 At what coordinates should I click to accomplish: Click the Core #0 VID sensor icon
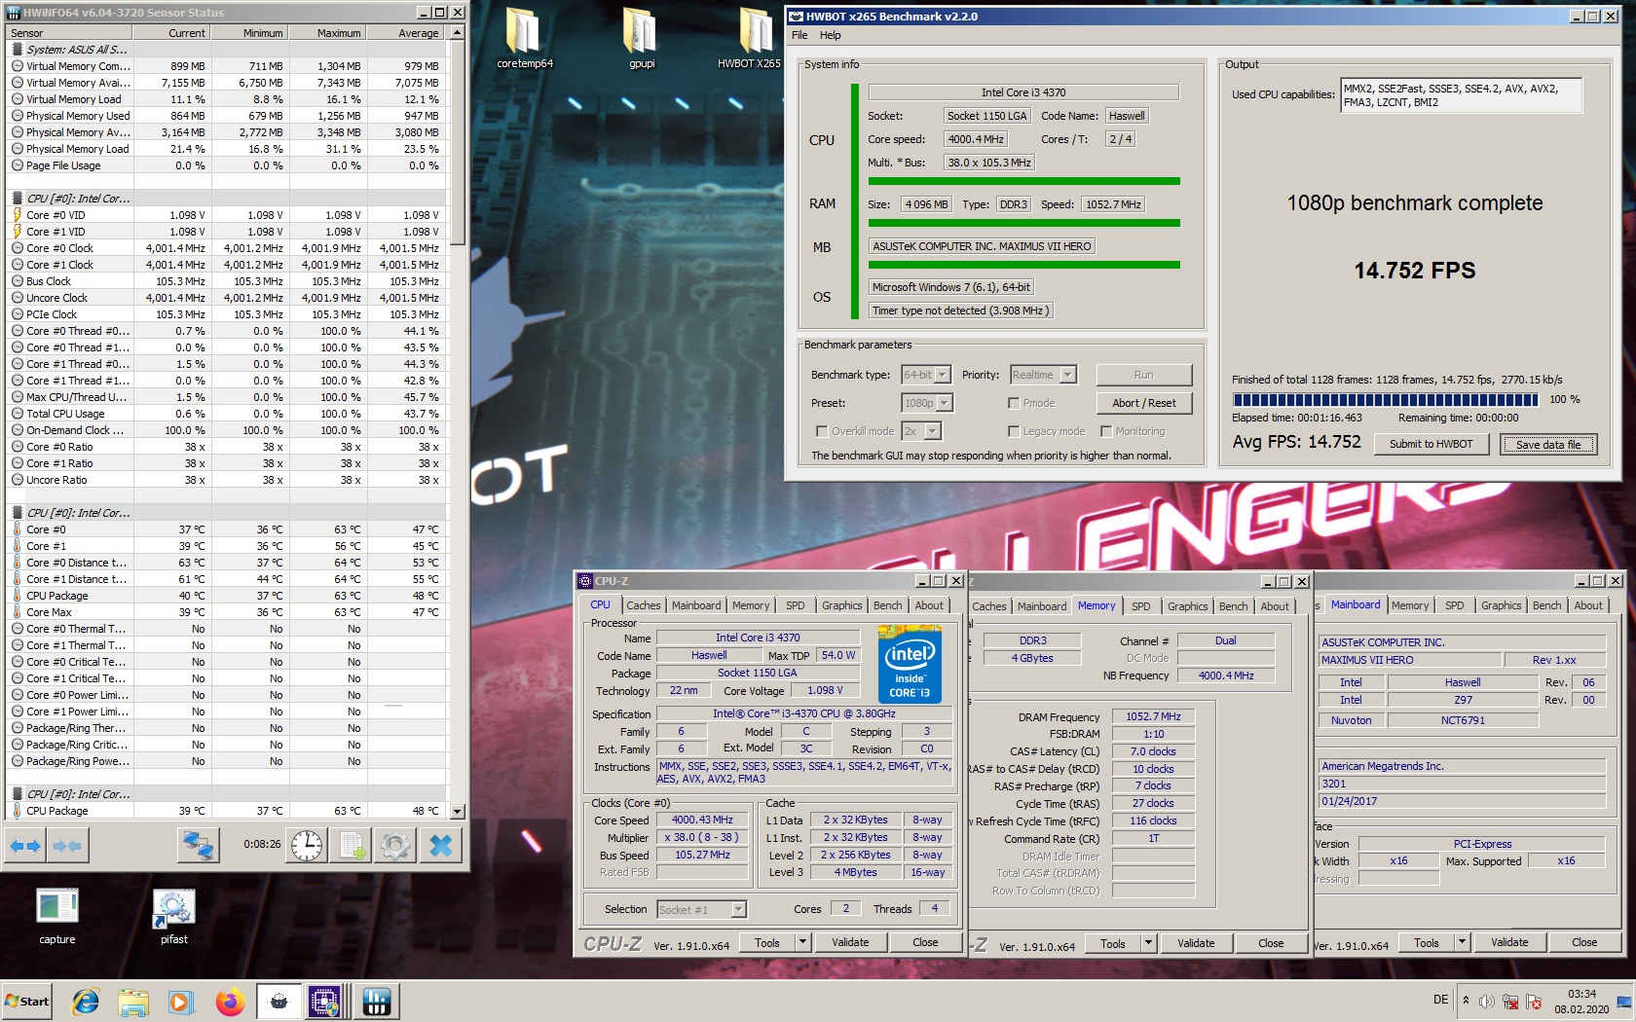coord(17,215)
